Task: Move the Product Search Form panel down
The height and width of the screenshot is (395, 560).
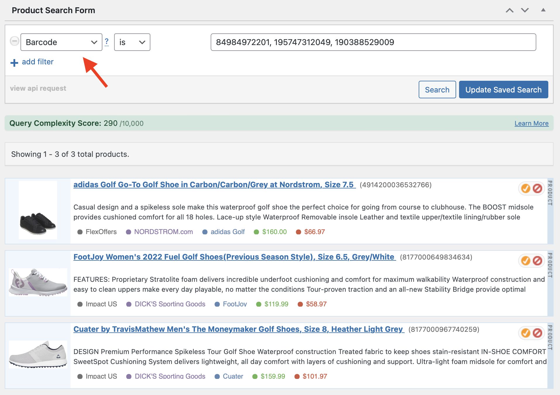Action: [525, 10]
